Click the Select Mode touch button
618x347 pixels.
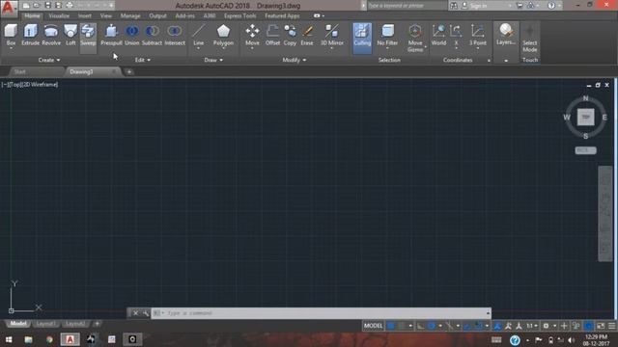530,39
